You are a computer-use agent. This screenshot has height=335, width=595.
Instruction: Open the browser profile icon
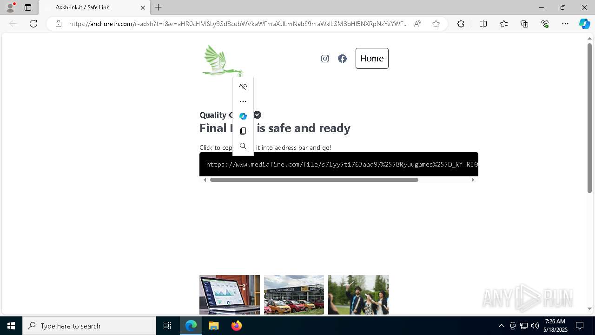click(x=10, y=7)
